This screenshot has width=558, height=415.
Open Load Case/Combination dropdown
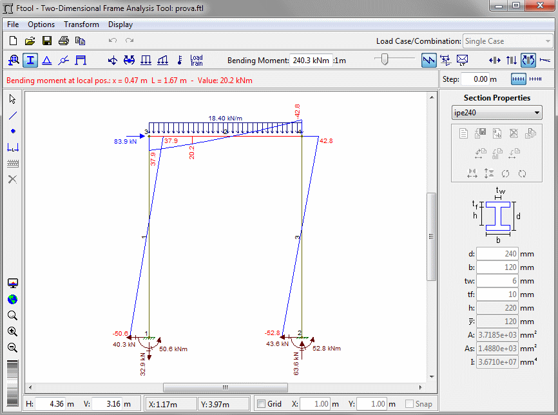click(508, 41)
